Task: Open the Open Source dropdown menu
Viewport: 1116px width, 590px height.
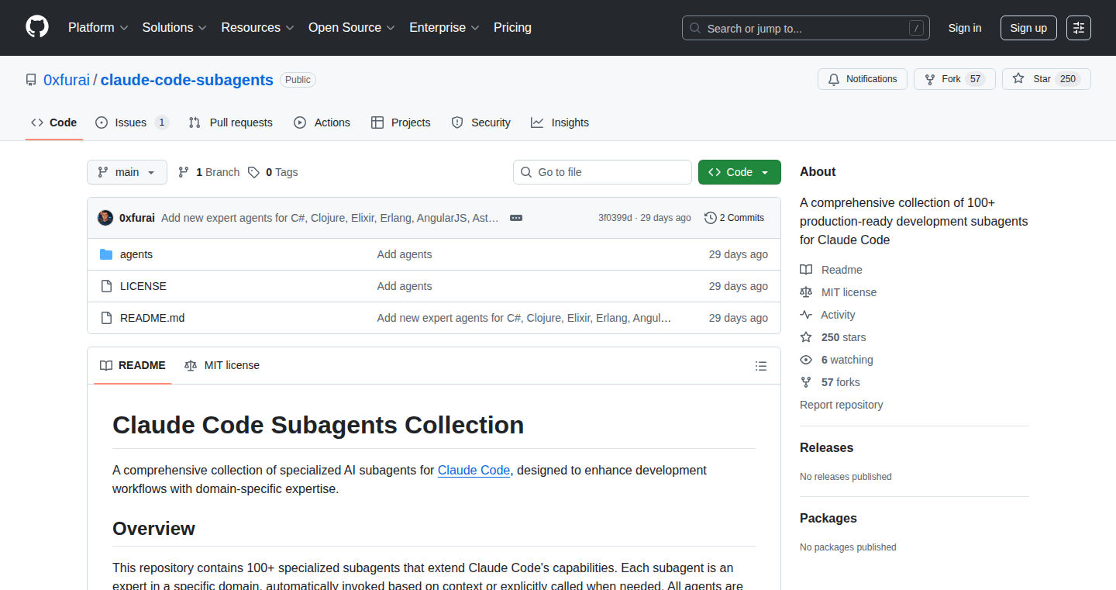Action: [x=352, y=27]
